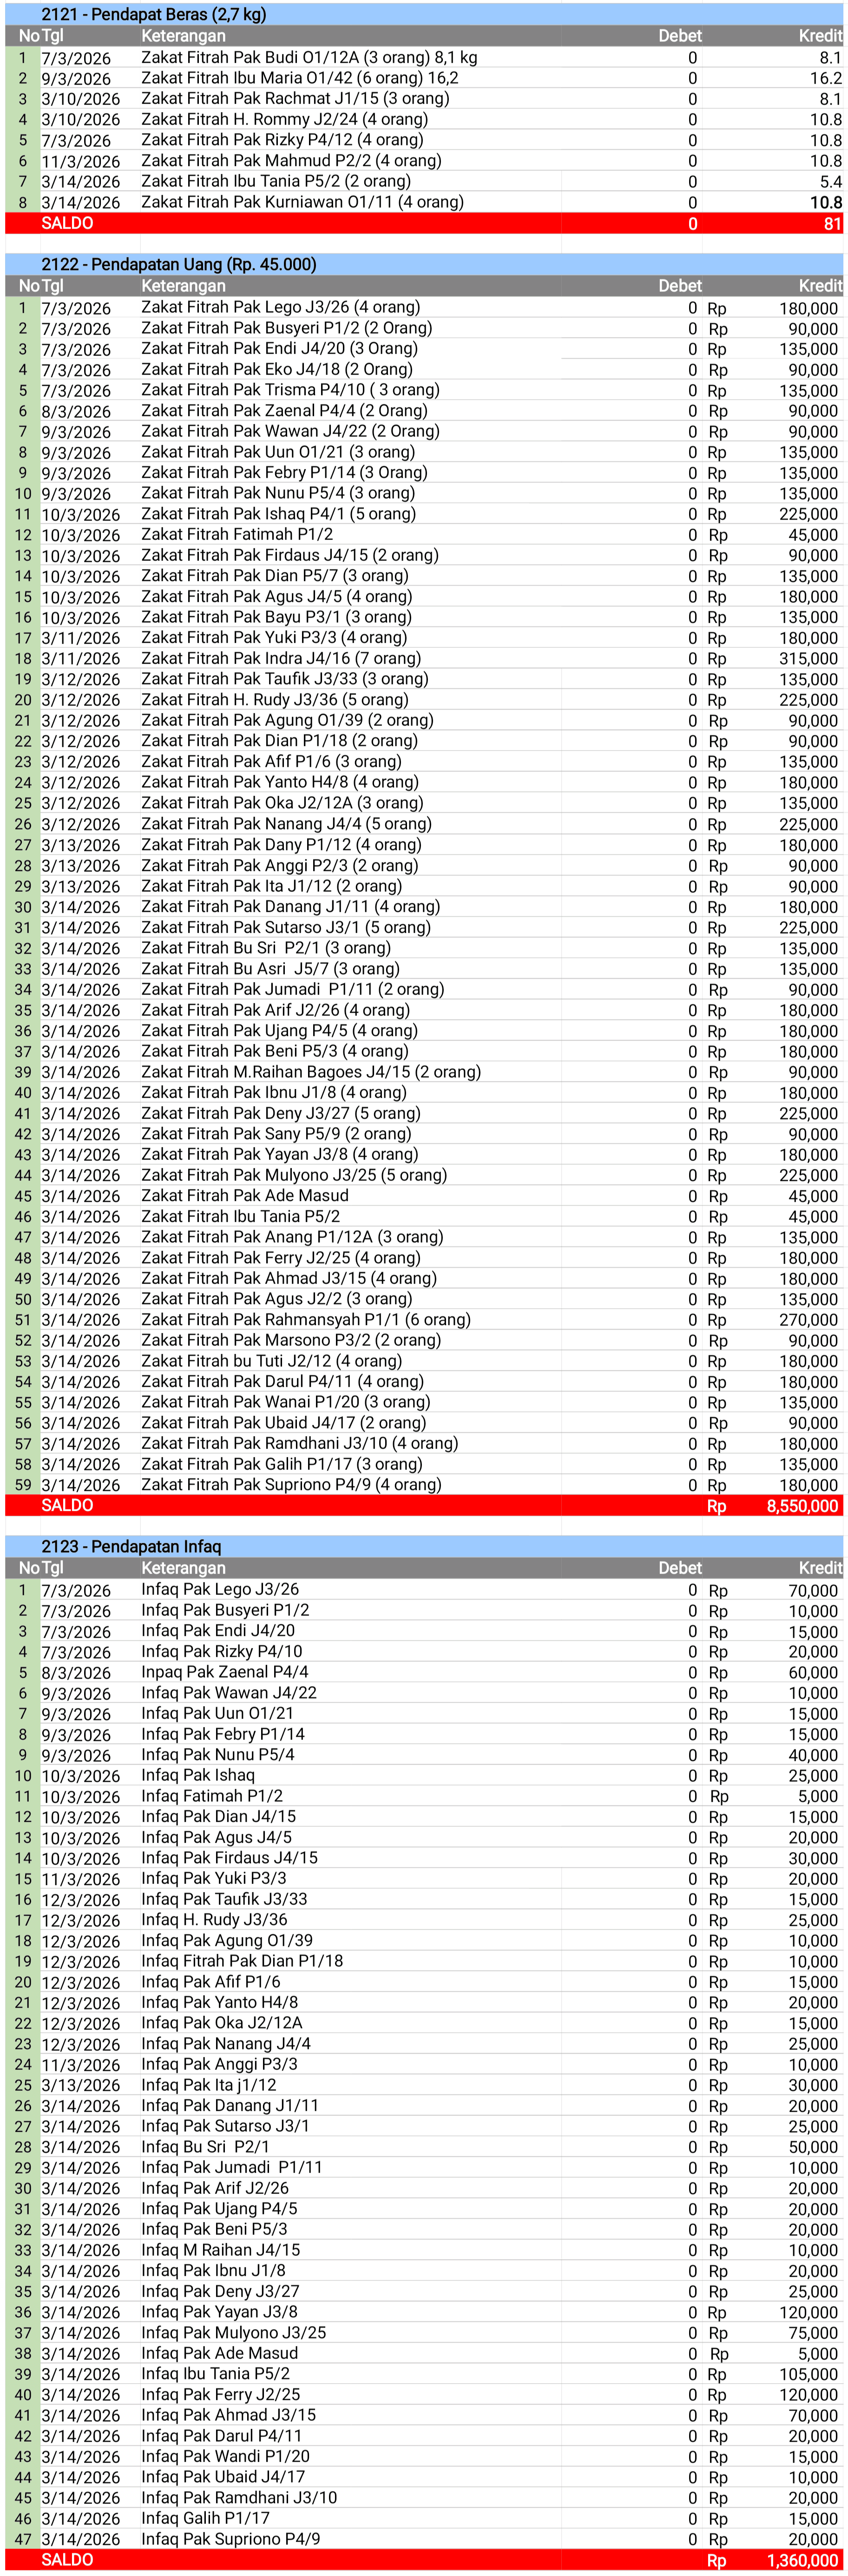The width and height of the screenshot is (848, 2576).
Task: Select "Zakat Fitrah Pak Rahmansyah P1/1" description
Action: [x=306, y=1320]
